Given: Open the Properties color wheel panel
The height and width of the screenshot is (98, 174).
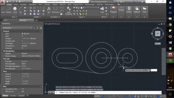Looking at the screenshot, I should (113, 10).
